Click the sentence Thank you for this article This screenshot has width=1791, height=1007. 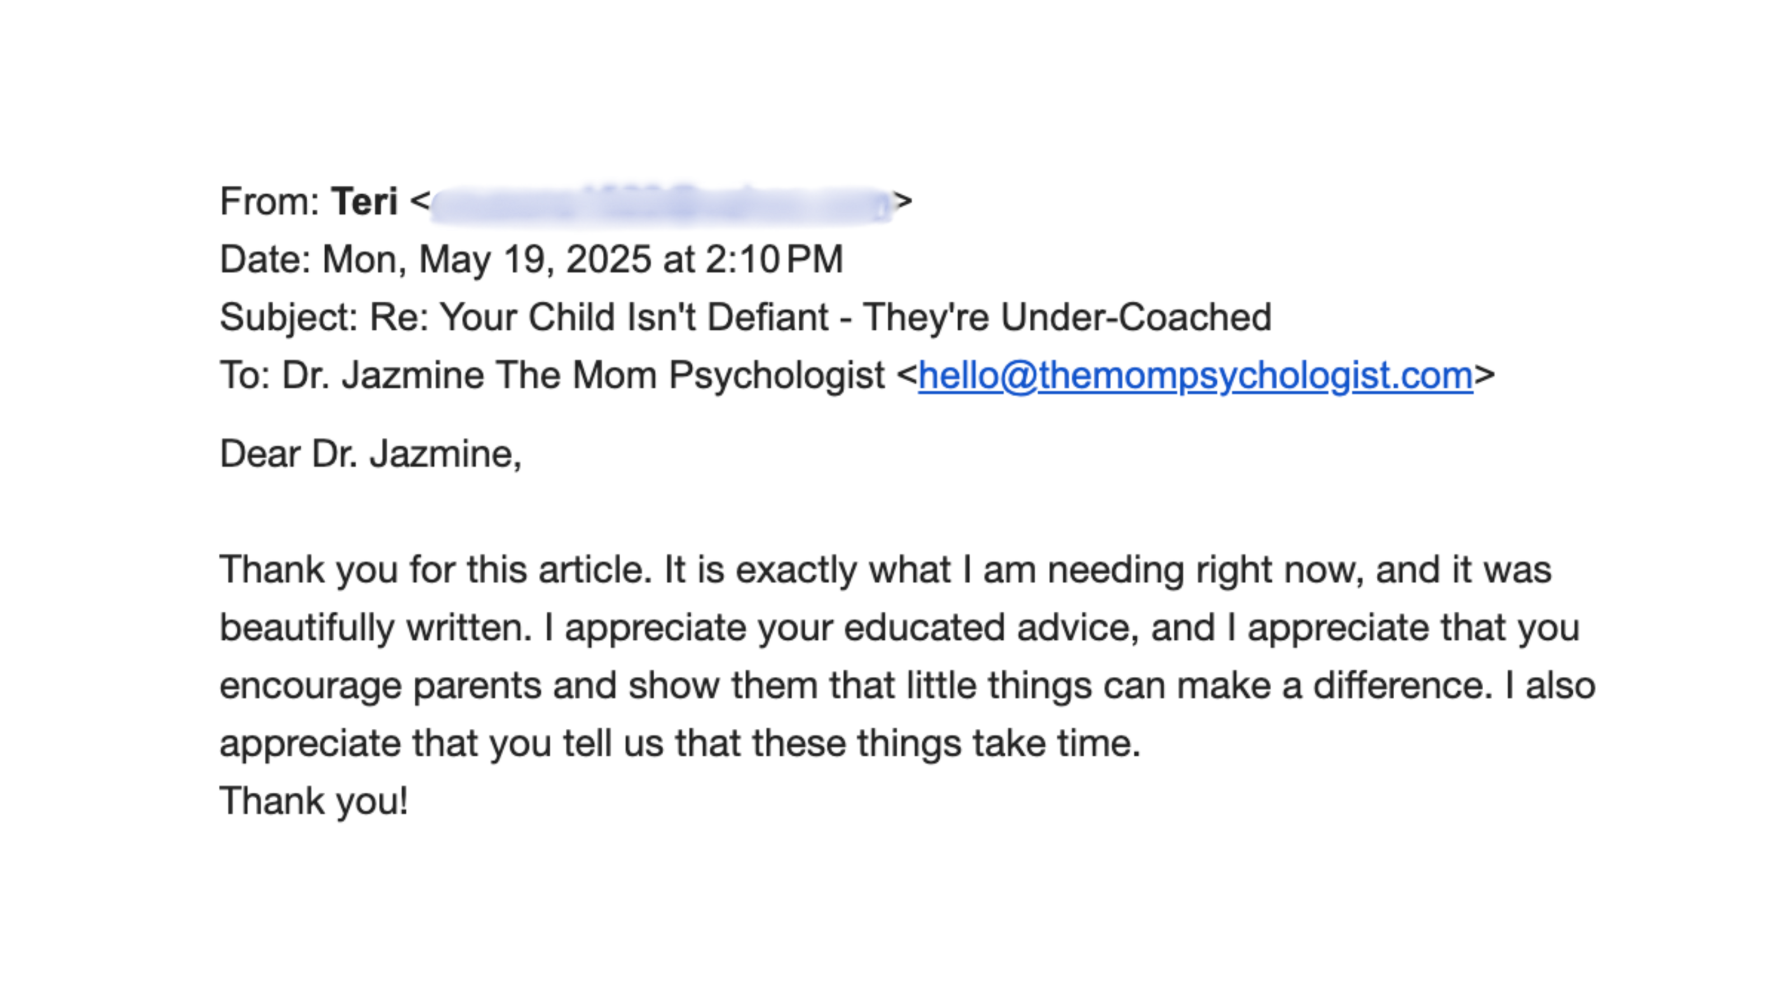click(435, 570)
